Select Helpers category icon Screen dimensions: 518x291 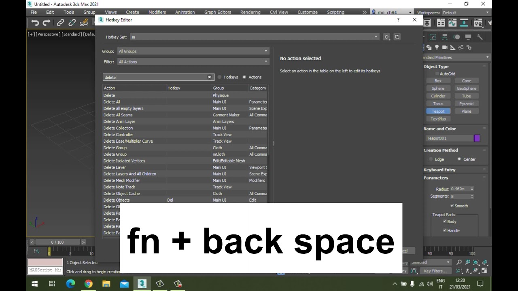[453, 47]
